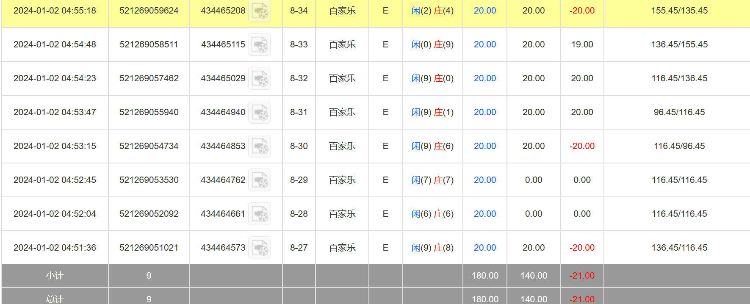
Task: Click the replay icon beside 434464661
Action: coord(259,214)
